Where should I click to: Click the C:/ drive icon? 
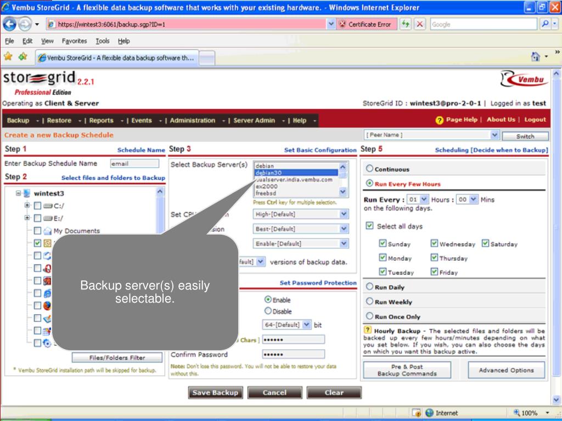[x=48, y=206]
